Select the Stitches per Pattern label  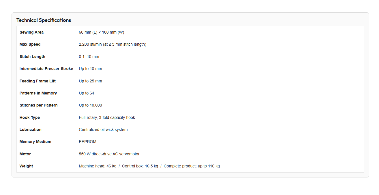[x=39, y=105]
